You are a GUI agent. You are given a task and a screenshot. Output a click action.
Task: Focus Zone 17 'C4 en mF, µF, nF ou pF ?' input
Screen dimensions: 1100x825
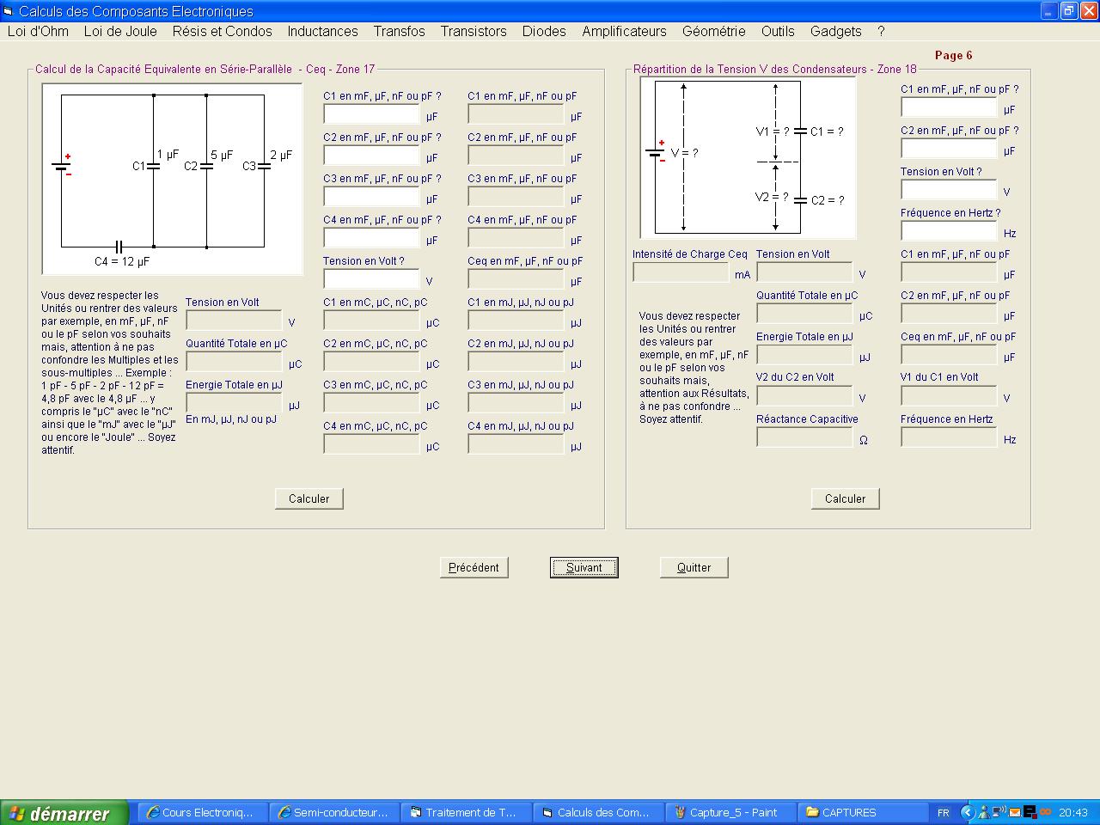tap(371, 238)
